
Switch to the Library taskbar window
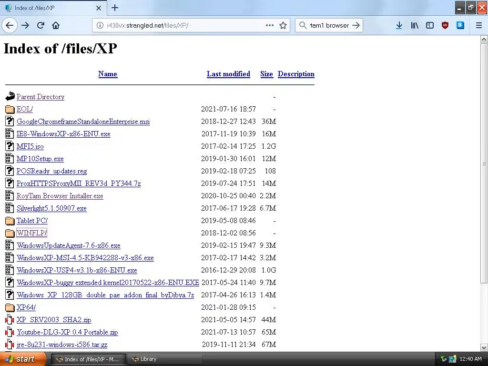165,359
